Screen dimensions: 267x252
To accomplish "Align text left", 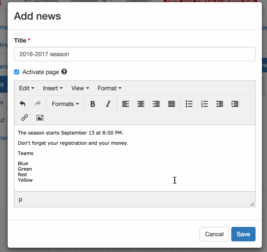I will click(125, 104).
